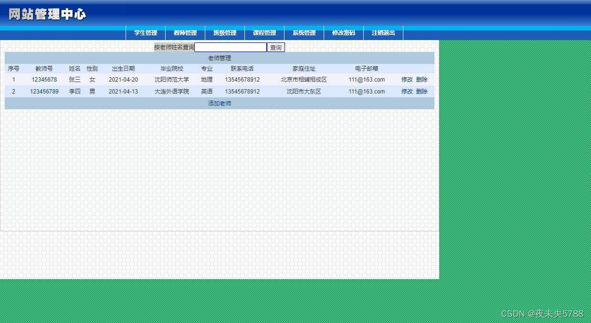
Task: Click 删除 for teacher 张三
Action: coord(422,80)
